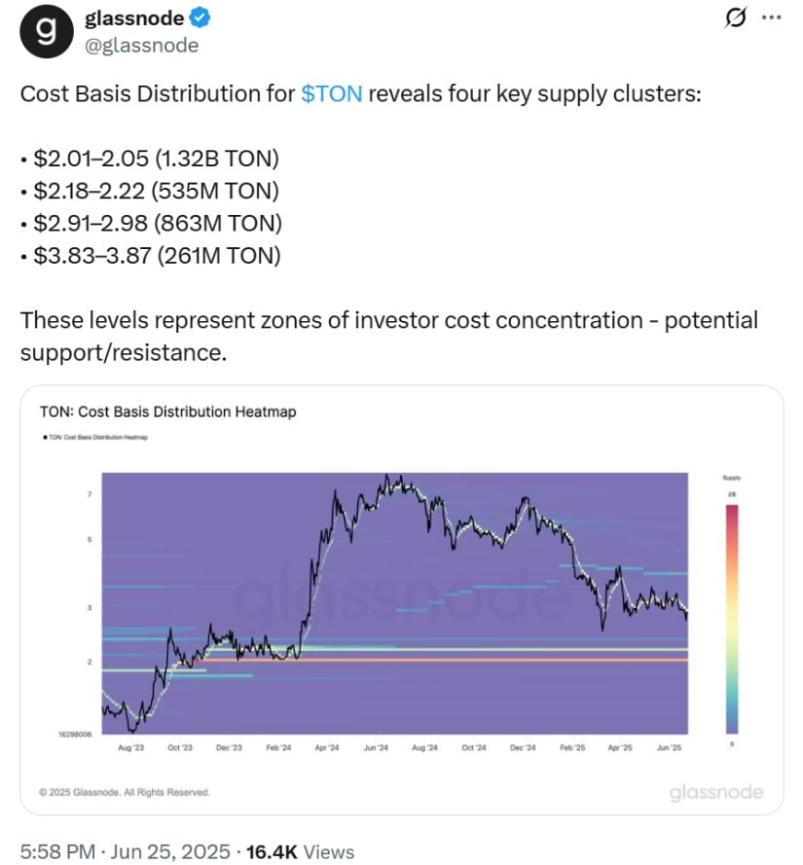Click the 'Jun '25' x-axis label
This screenshot has height=865, width=803.
click(x=665, y=747)
